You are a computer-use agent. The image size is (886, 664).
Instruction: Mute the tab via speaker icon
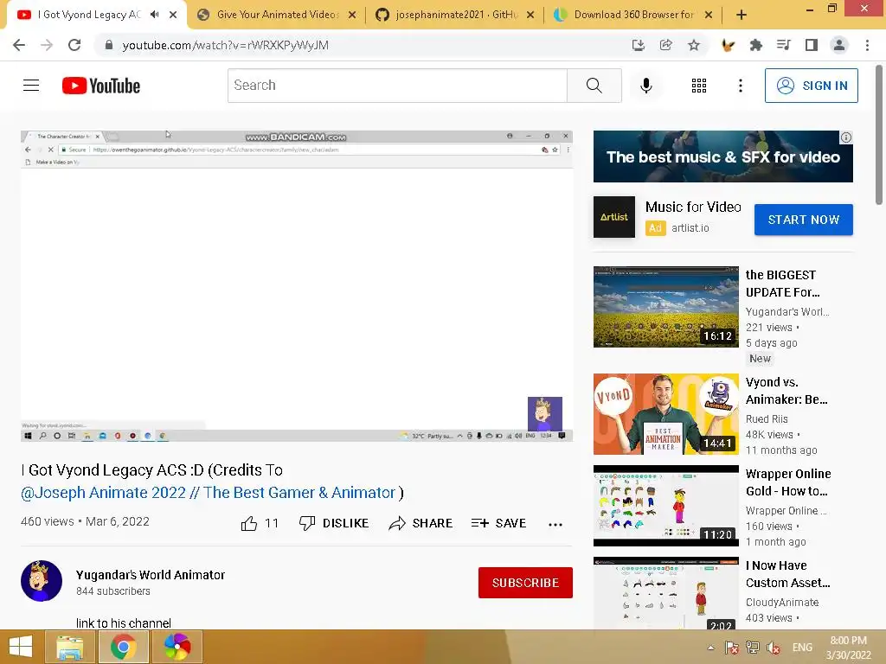pos(154,15)
